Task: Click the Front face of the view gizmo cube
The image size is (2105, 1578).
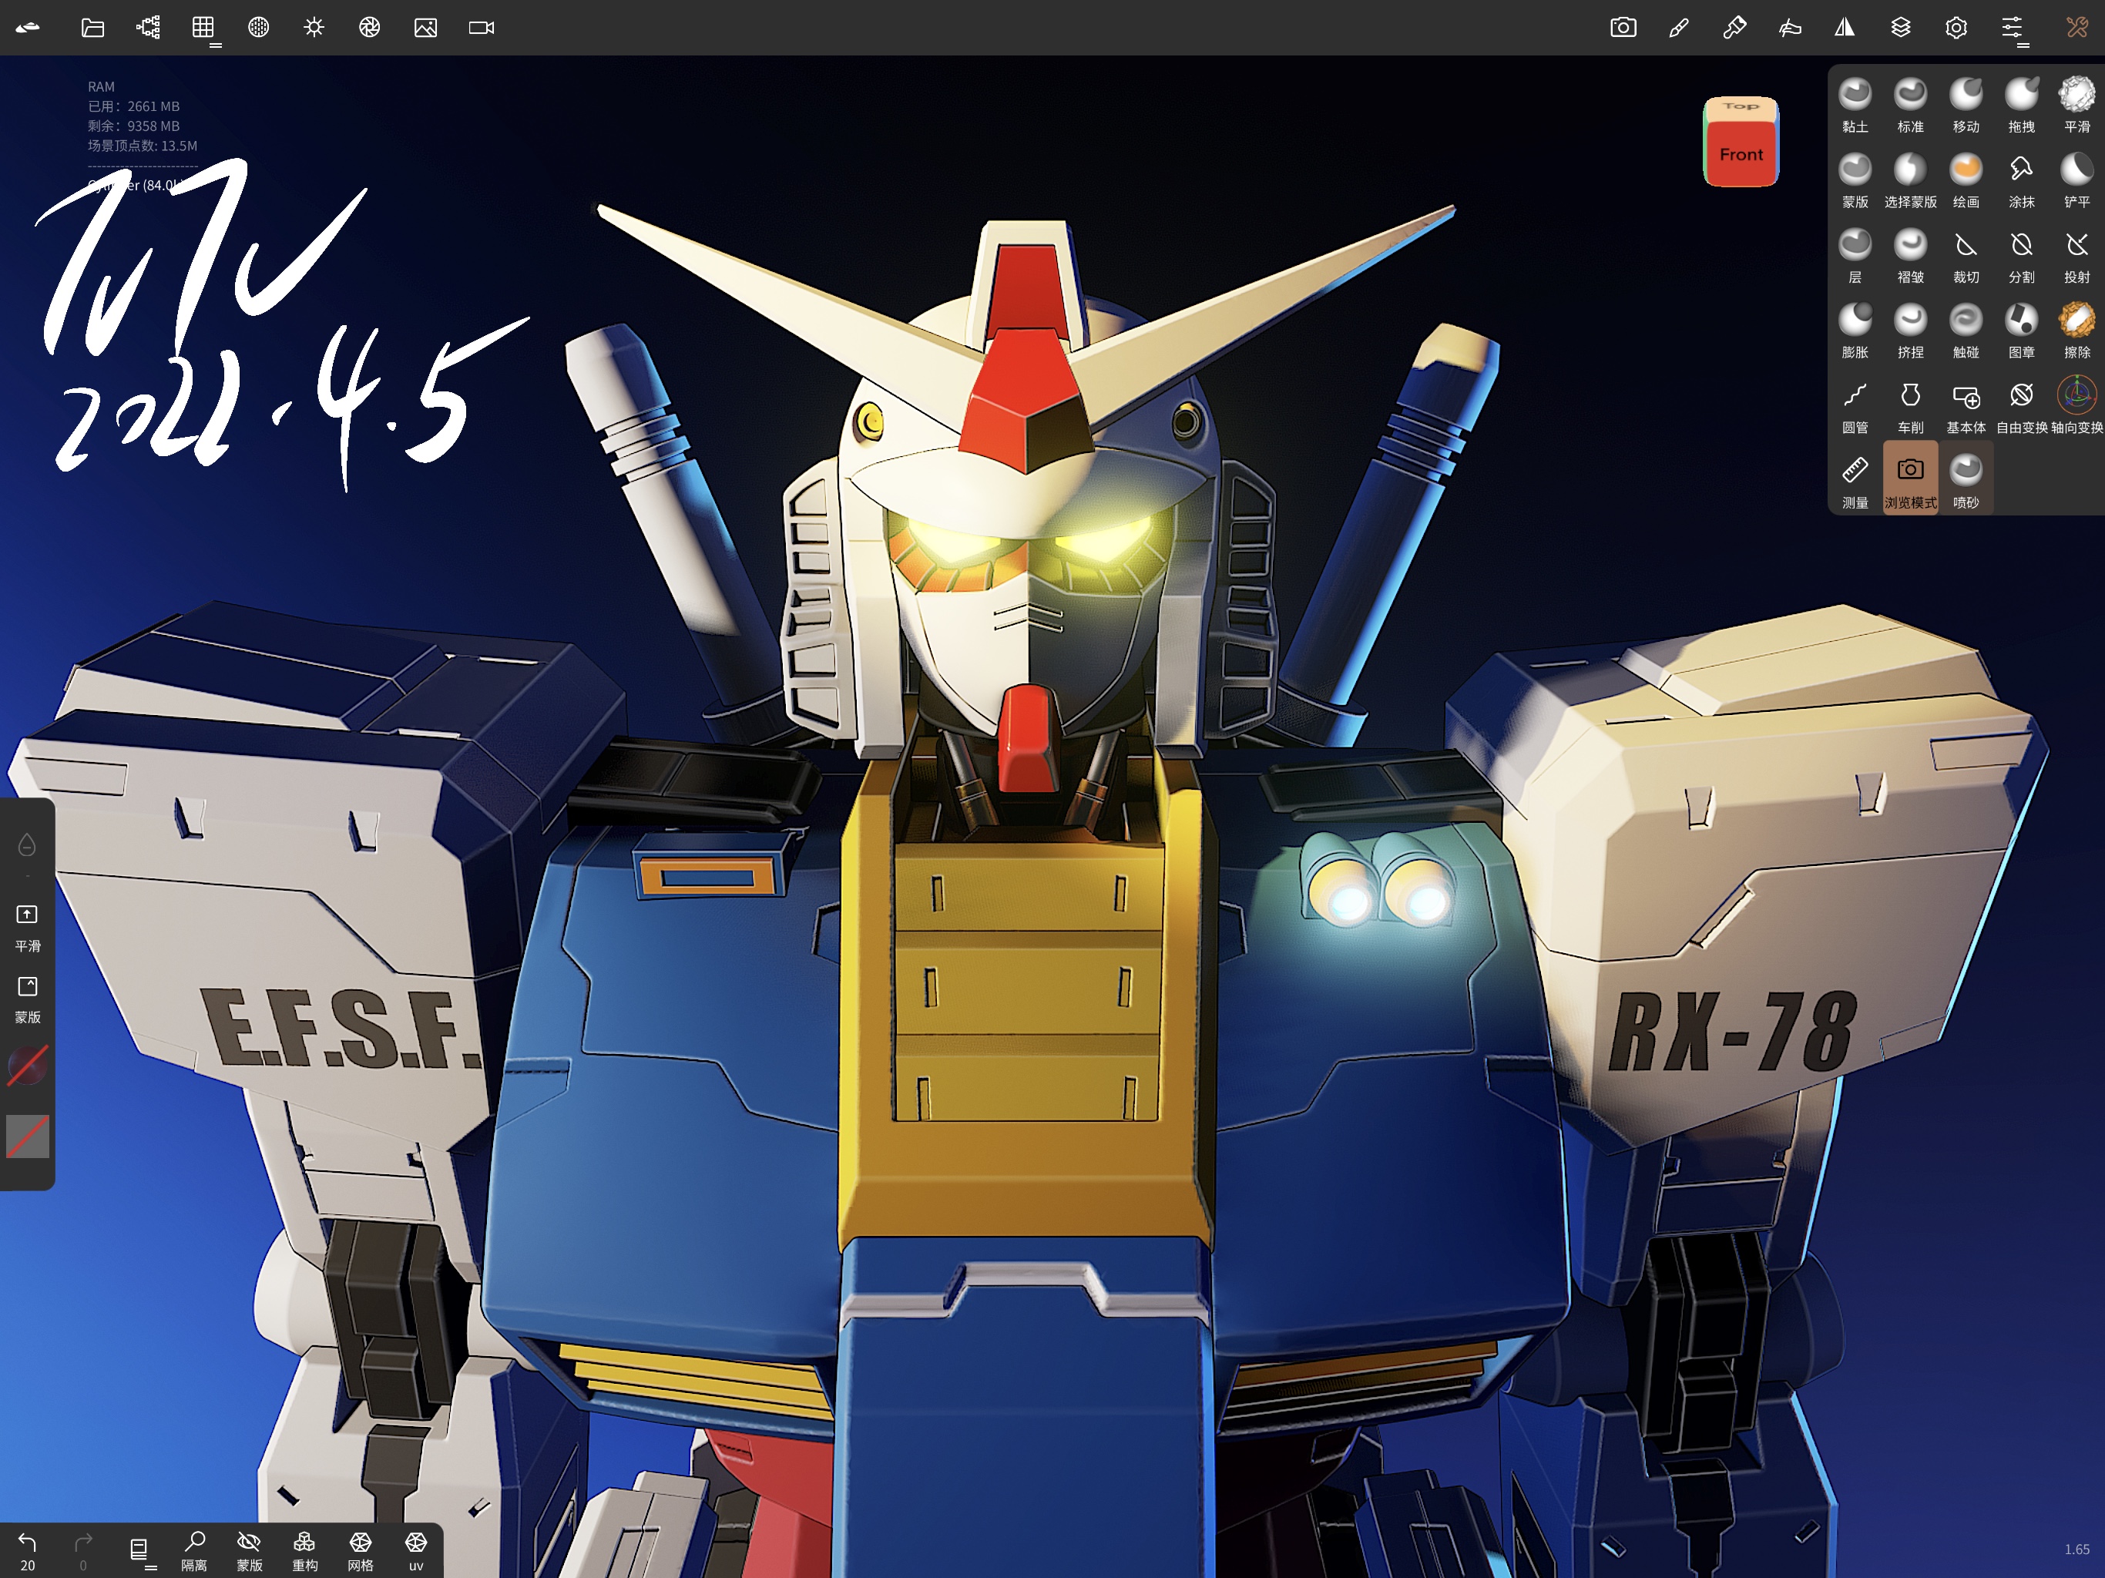Action: coord(1741,154)
